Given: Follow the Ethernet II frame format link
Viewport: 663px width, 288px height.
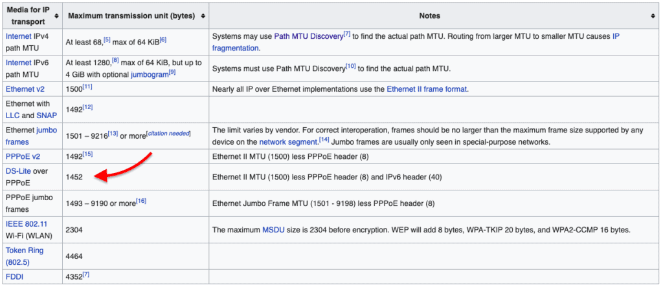Looking at the screenshot, I should [x=427, y=89].
